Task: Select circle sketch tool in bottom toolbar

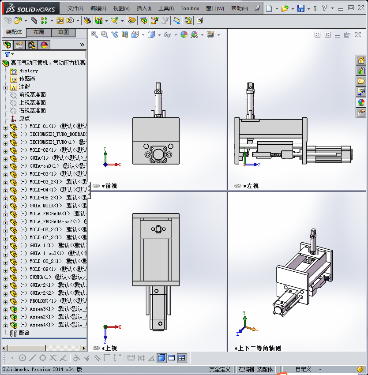Action: click(22, 358)
